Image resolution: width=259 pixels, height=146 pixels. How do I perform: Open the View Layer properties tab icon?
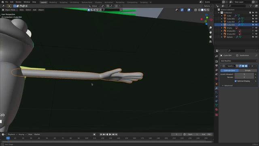(x=217, y=70)
